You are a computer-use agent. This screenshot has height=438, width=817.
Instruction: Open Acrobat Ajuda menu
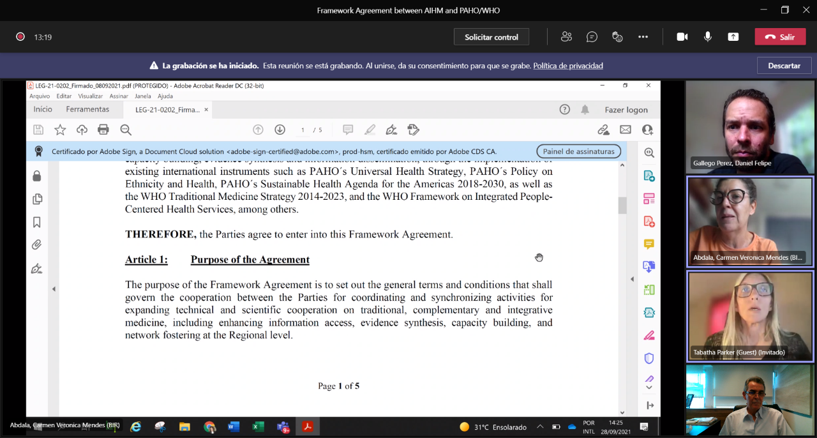(165, 96)
